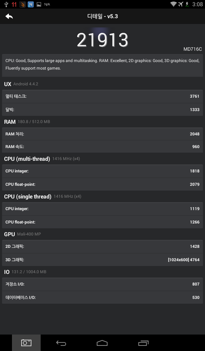Viewport: 205px width, 351px height.
Task: Select the RAM 처리 result row
Action: tap(102, 134)
